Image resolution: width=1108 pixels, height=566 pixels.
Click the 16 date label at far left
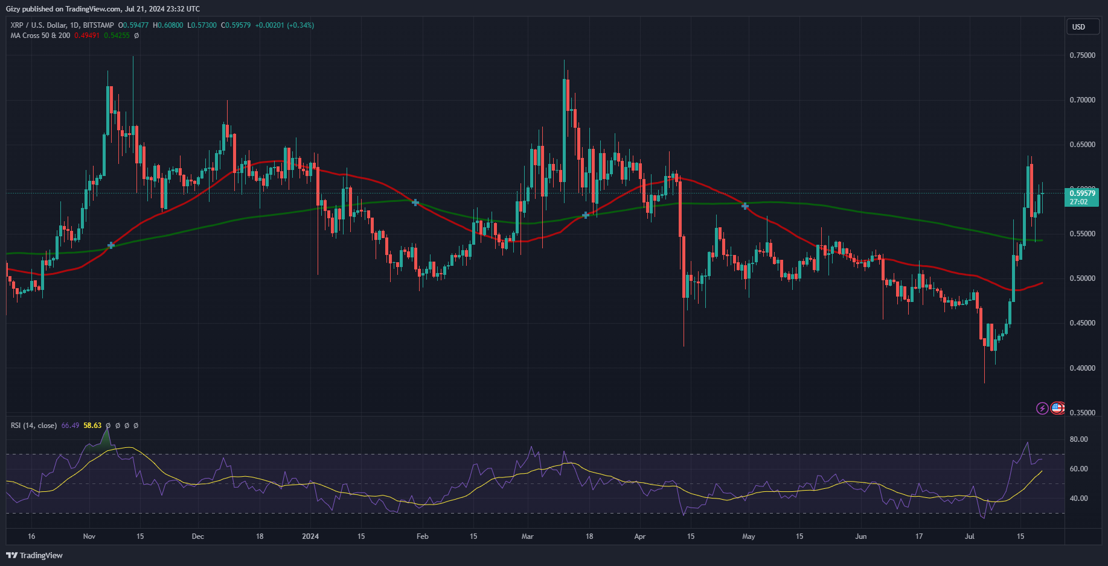(31, 536)
